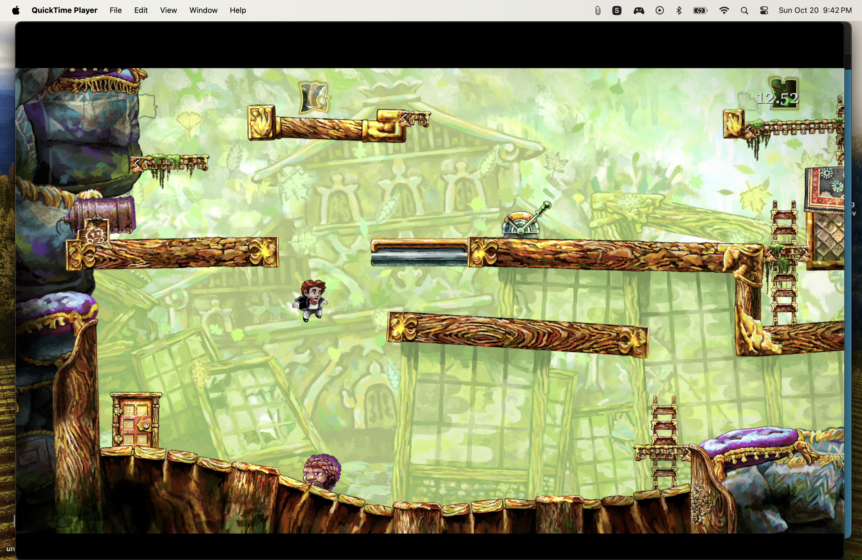Image resolution: width=862 pixels, height=560 pixels.
Task: Open the Window menu
Action: 203,11
